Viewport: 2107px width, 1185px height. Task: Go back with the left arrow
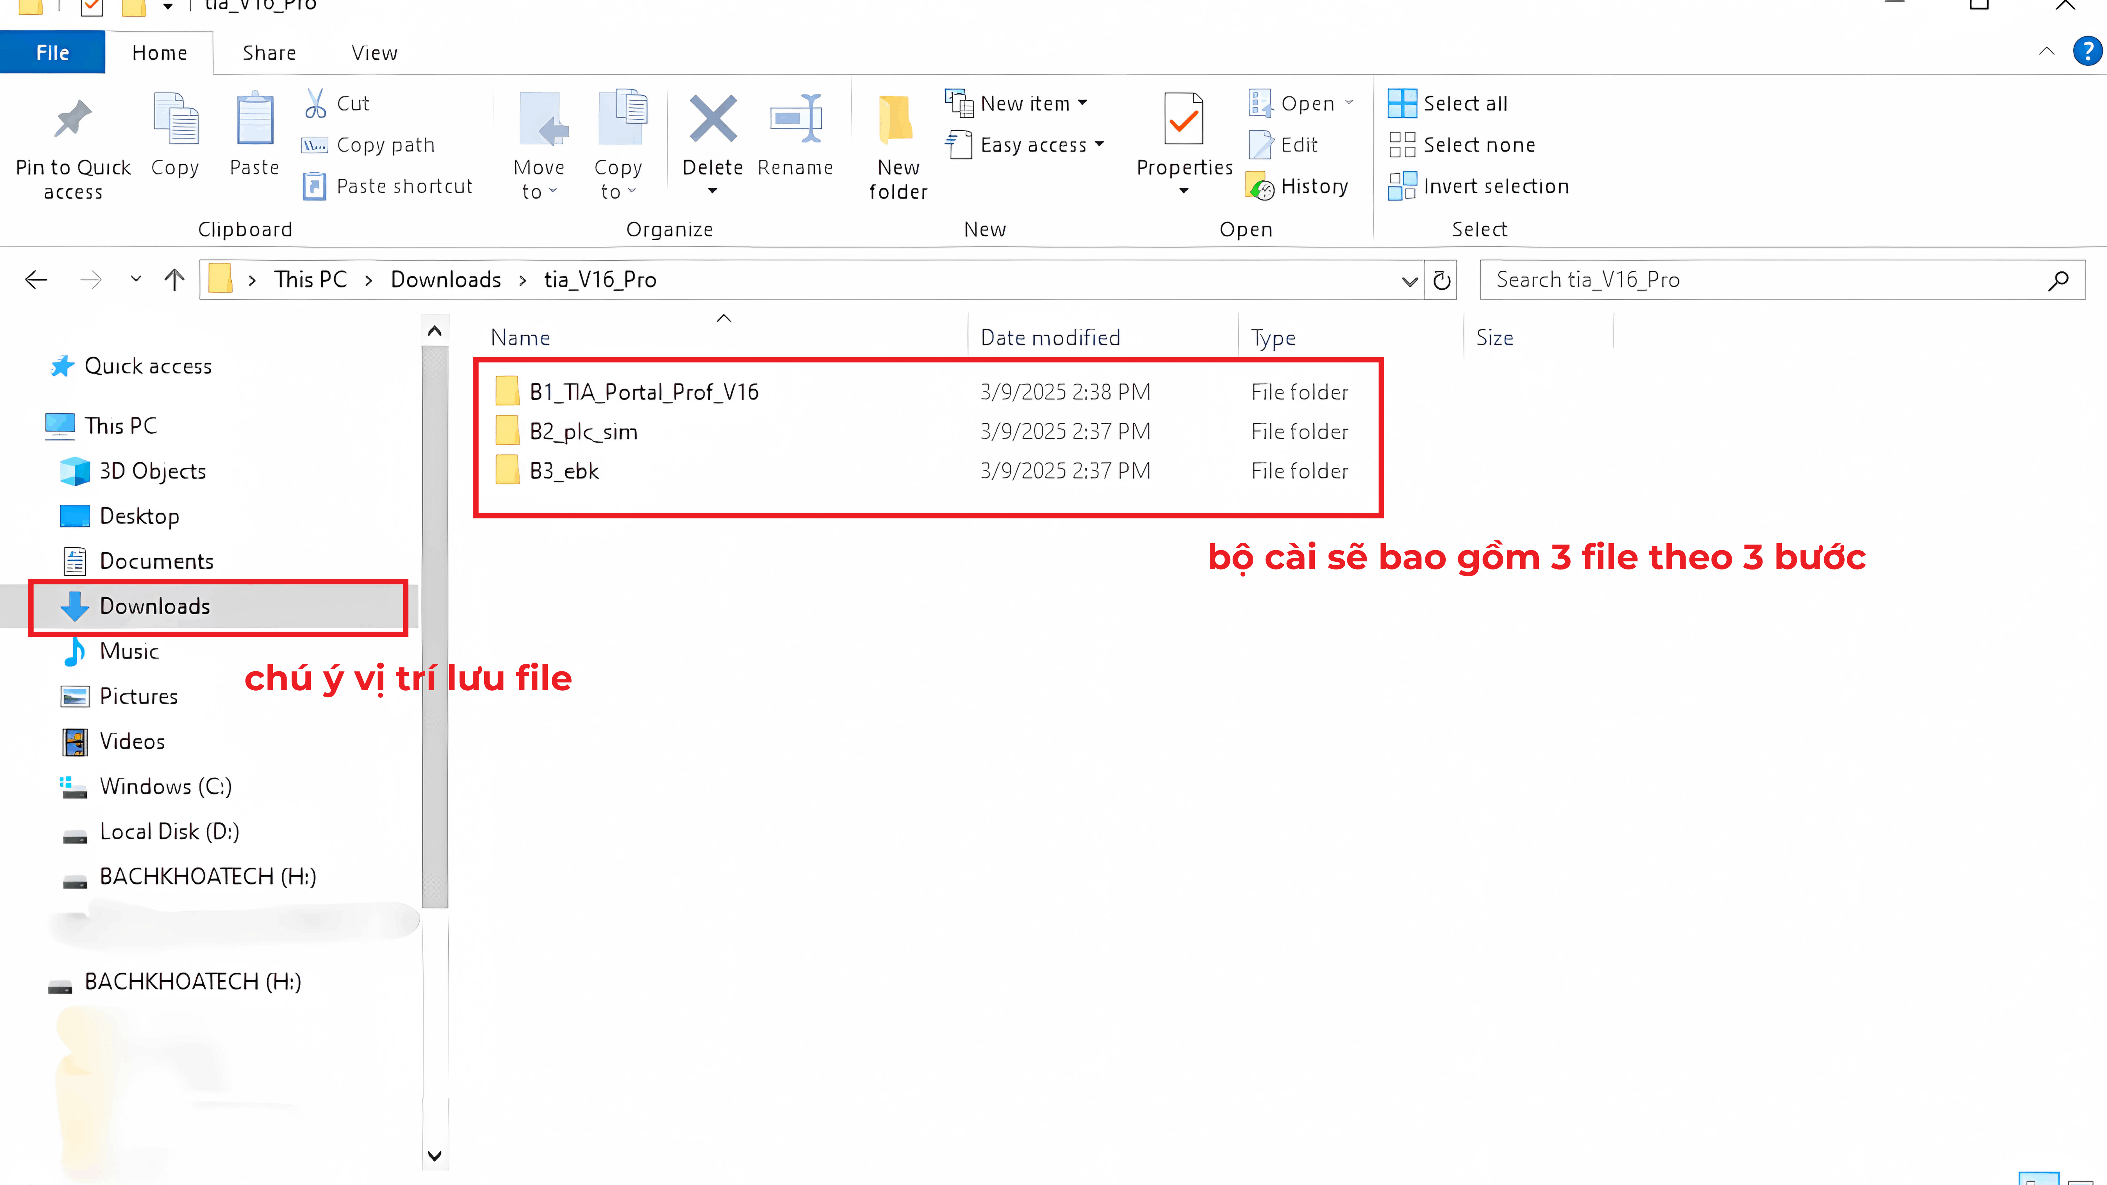coord(36,280)
